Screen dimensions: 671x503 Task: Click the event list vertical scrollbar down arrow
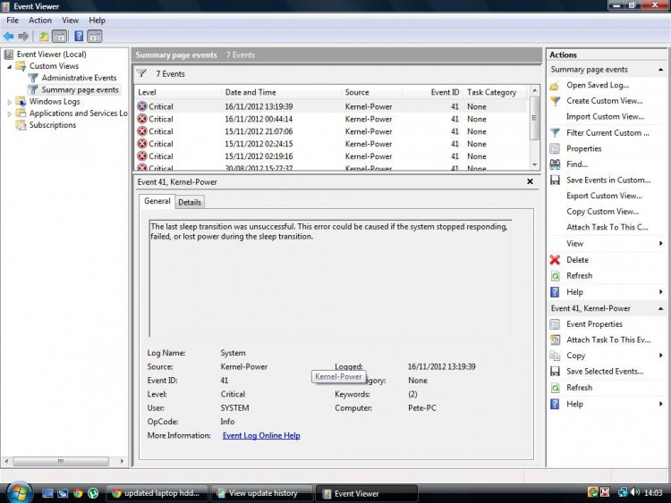coord(535,165)
